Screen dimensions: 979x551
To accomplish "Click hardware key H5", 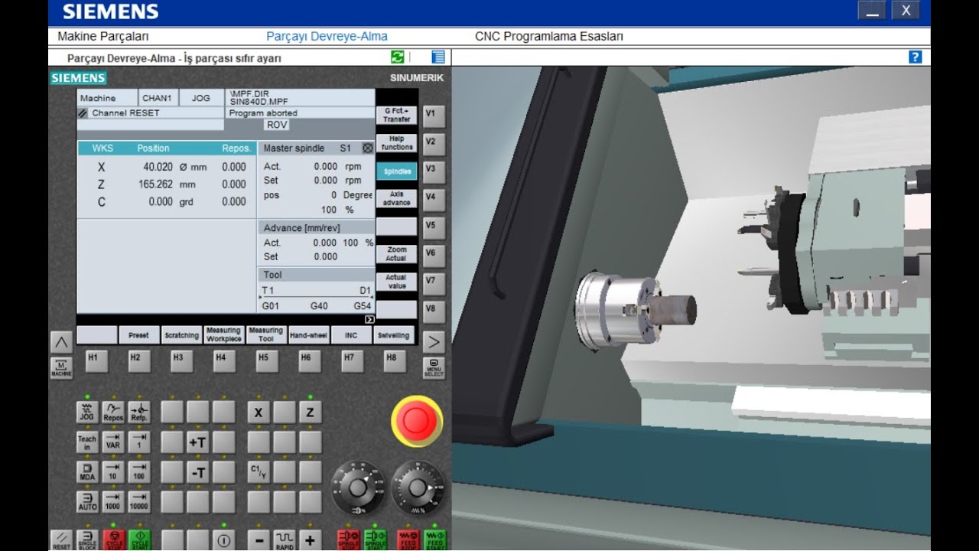I will click(267, 361).
